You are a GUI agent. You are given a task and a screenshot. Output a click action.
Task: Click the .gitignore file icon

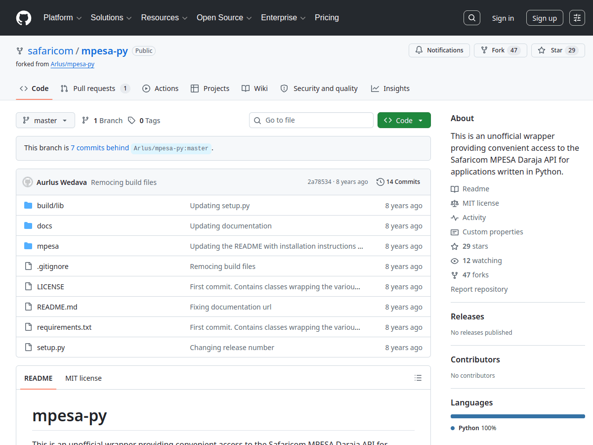(28, 266)
